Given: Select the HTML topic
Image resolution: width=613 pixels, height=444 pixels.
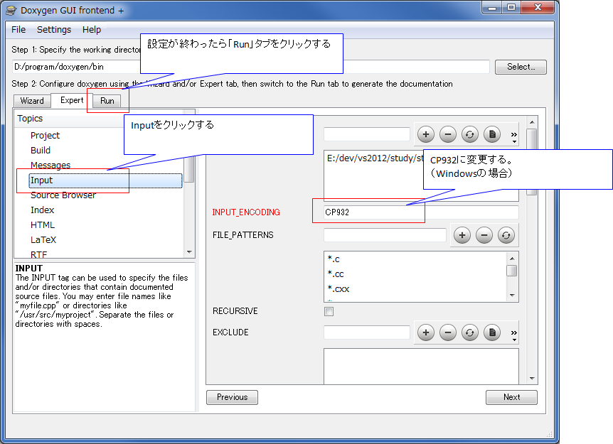Looking at the screenshot, I should point(43,225).
